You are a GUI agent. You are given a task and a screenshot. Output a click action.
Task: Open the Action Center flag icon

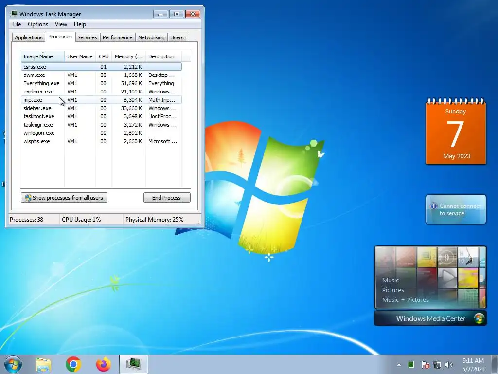click(x=425, y=365)
